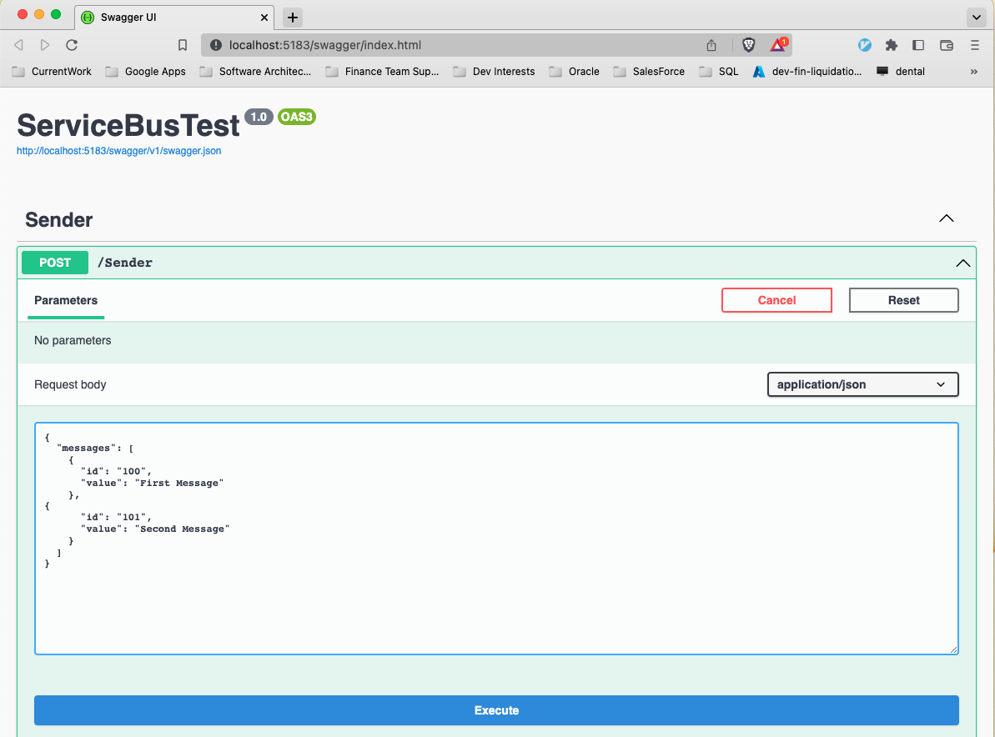Open the swagger.json specification link

coord(119,151)
